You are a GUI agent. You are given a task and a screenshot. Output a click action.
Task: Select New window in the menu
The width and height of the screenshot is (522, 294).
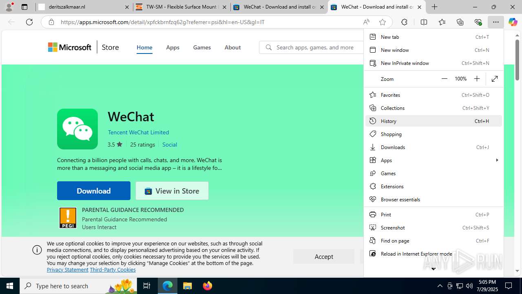pyautogui.click(x=434, y=50)
